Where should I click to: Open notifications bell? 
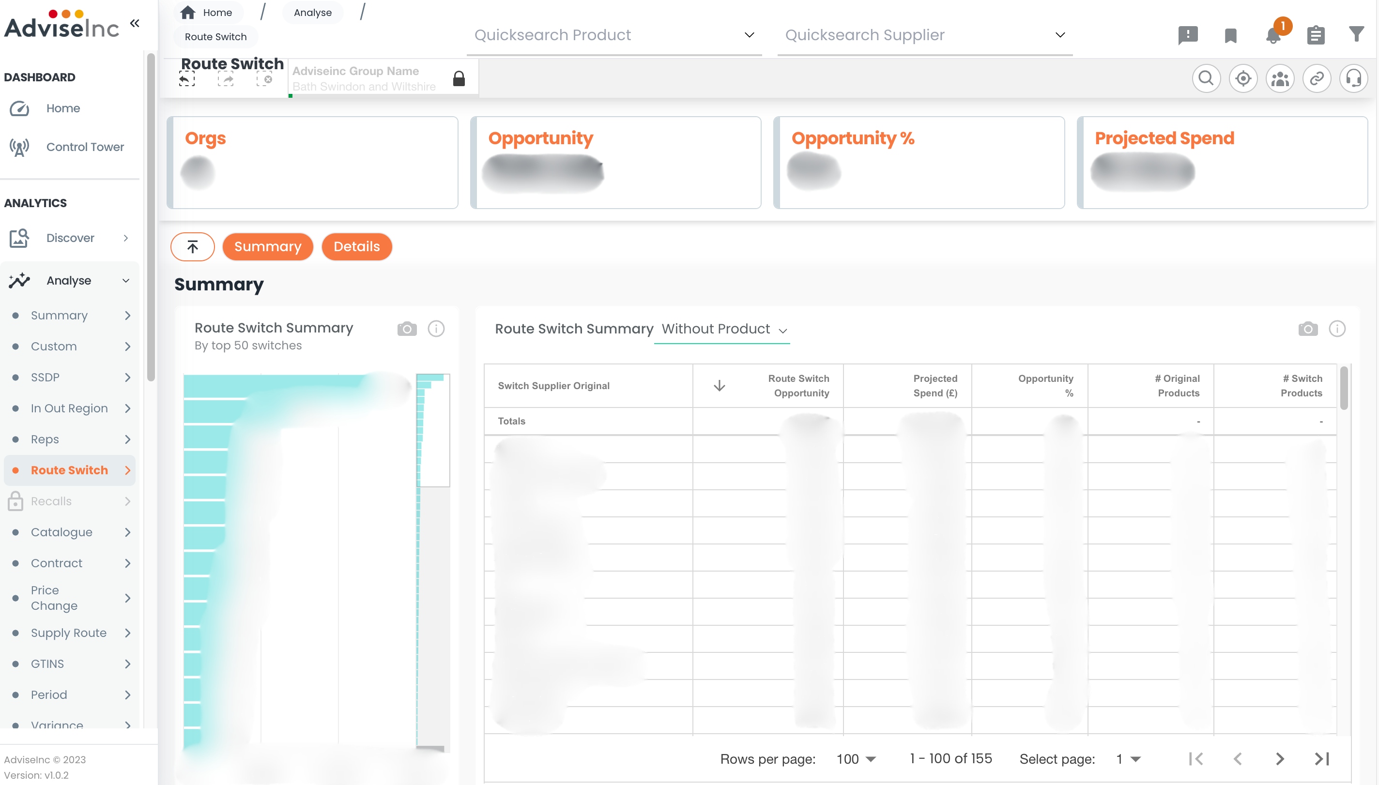coord(1273,36)
